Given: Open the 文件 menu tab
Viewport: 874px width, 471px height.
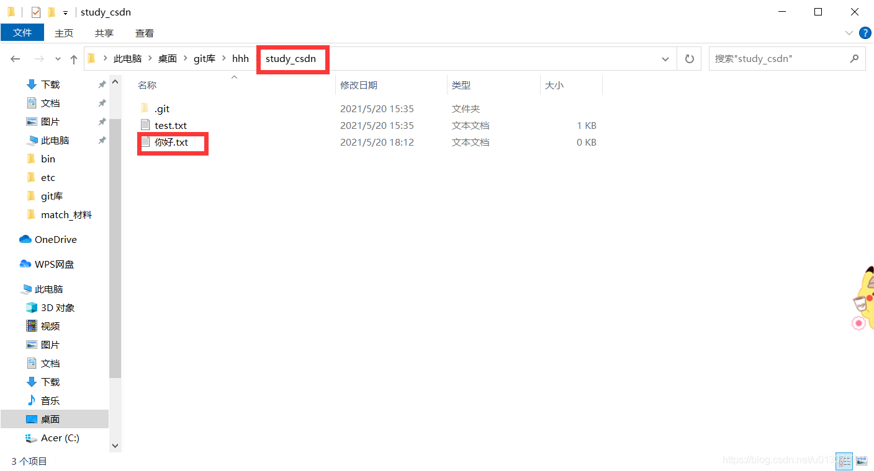Looking at the screenshot, I should point(22,33).
